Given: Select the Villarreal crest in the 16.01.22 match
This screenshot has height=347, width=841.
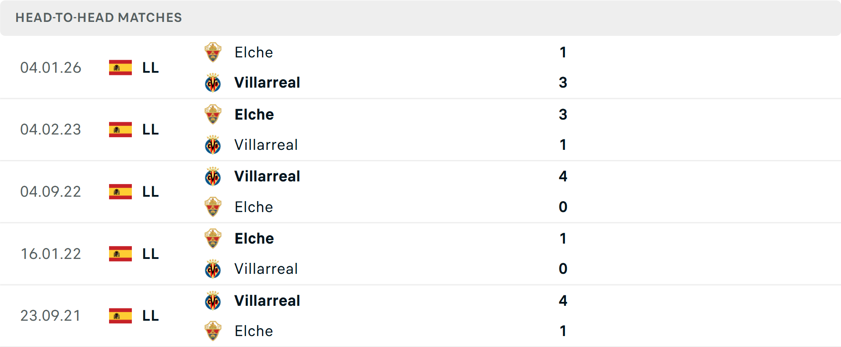Looking at the screenshot, I should tap(213, 269).
